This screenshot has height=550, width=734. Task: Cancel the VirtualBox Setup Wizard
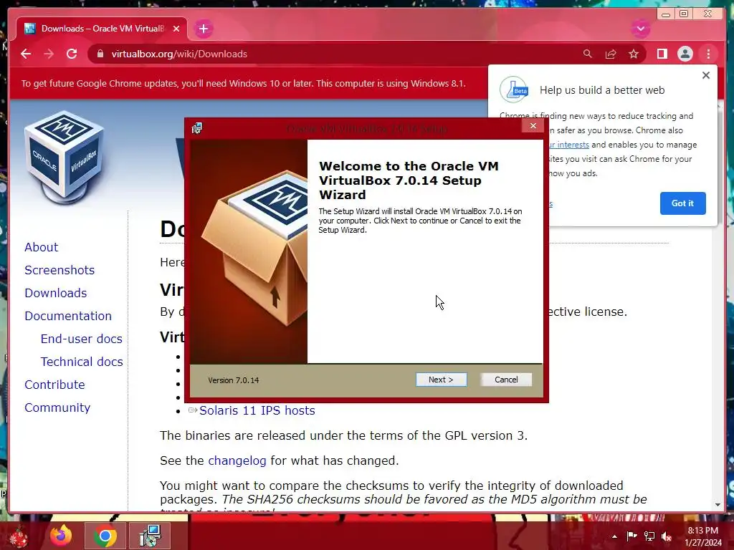(x=506, y=380)
